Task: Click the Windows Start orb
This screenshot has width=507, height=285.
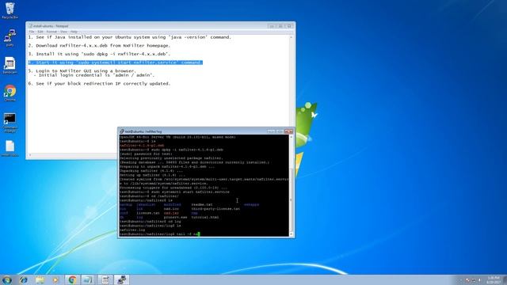Action: click(x=7, y=279)
